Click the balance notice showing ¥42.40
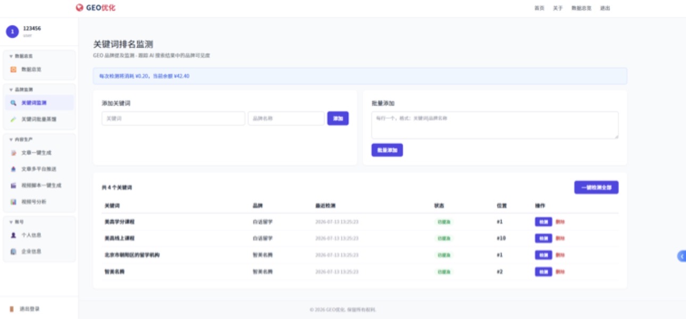The width and height of the screenshot is (686, 319). [360, 76]
